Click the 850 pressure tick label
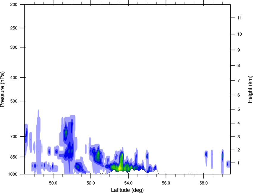This screenshot has height=193, width=253. point(14,157)
